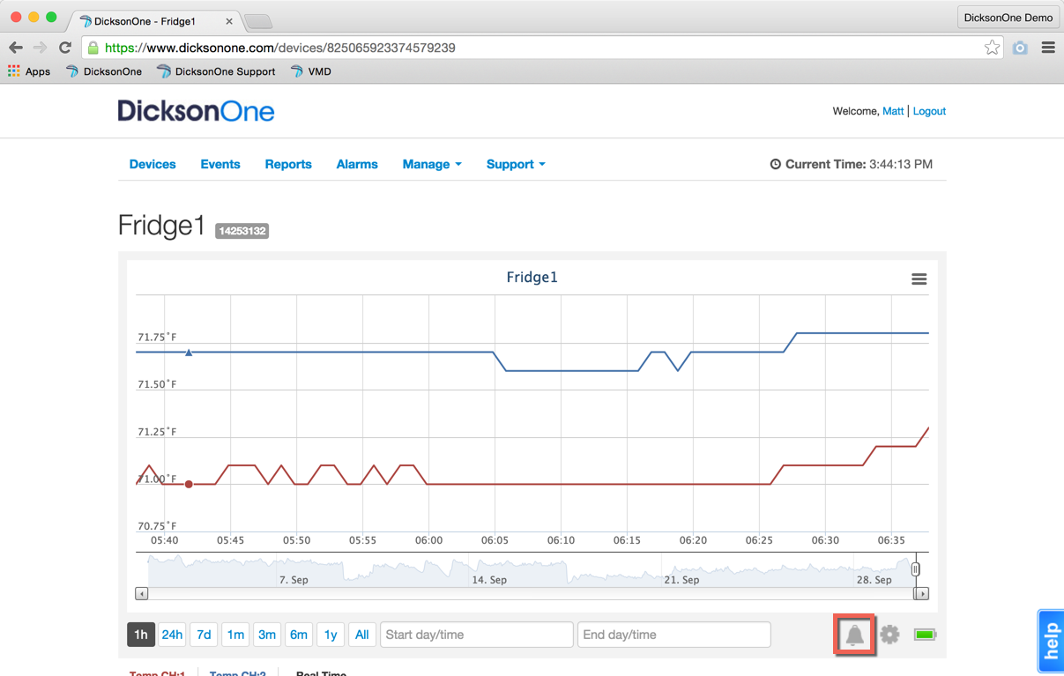Log out using the Logout link

point(929,111)
